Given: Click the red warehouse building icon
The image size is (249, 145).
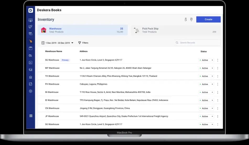Looking at the screenshot, I should click(x=44, y=30).
